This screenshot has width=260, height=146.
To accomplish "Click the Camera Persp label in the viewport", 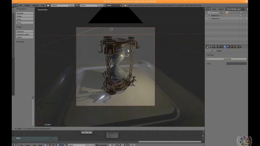I will [x=42, y=10].
